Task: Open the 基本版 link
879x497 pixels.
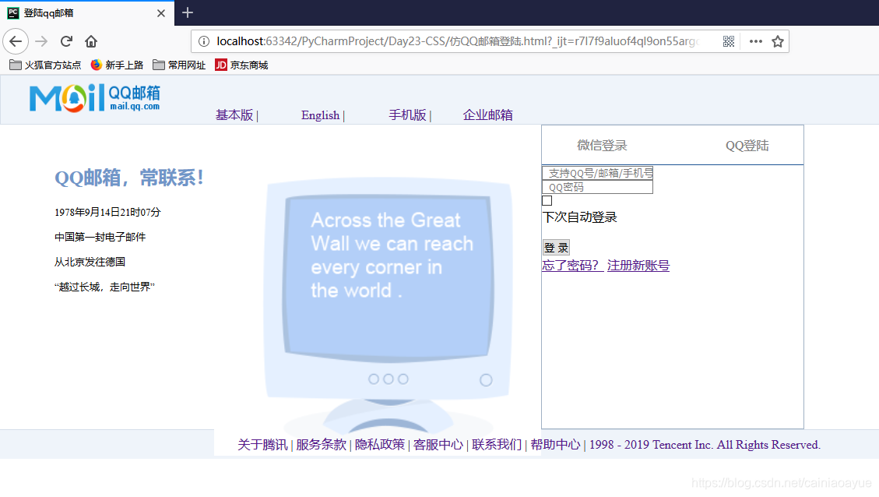Action: point(234,115)
